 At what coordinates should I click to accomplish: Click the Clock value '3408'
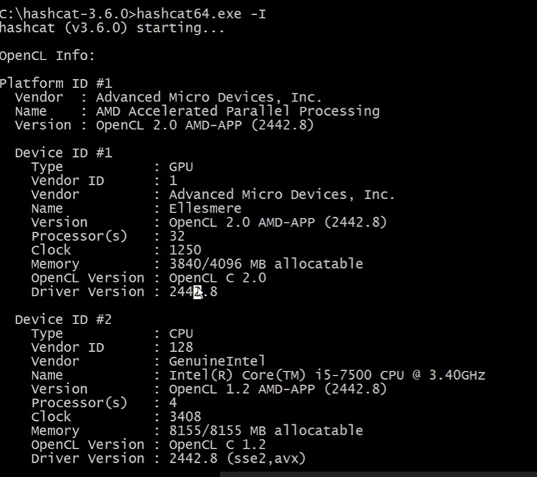click(185, 417)
